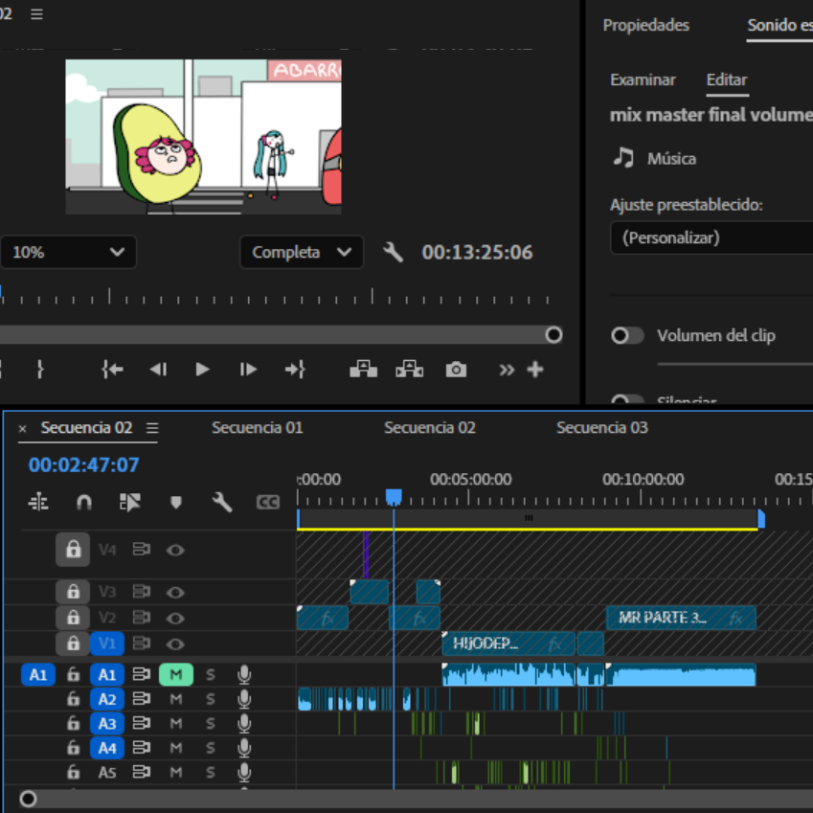Image resolution: width=813 pixels, height=813 pixels.
Task: Open Completa playback resolution dropdown
Action: pyautogui.click(x=302, y=253)
